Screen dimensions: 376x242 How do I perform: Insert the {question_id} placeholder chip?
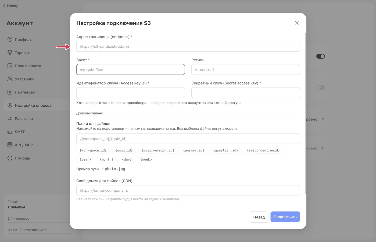(x=225, y=150)
